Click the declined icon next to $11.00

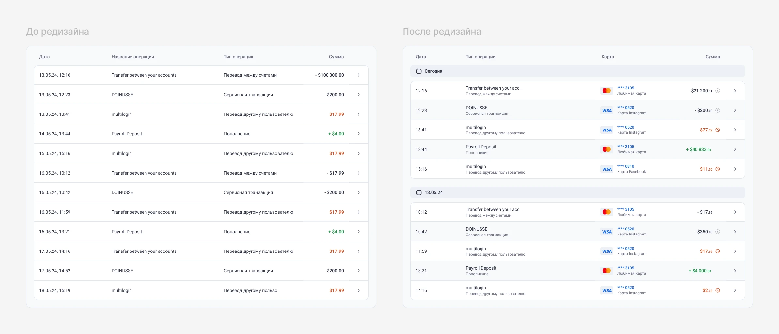coord(718,169)
